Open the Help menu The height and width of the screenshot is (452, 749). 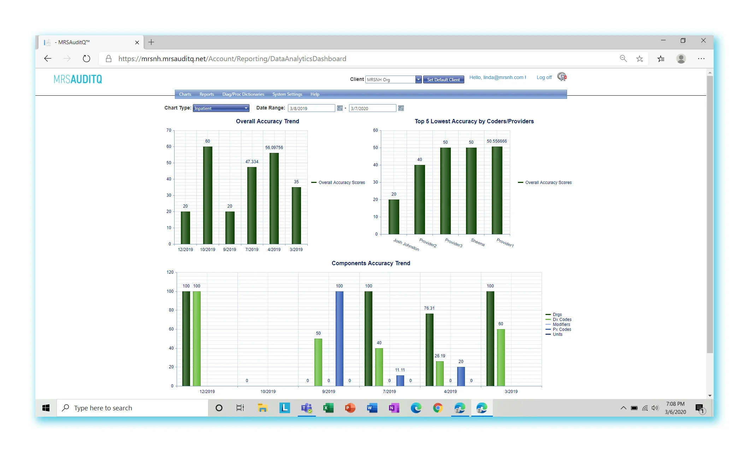315,94
